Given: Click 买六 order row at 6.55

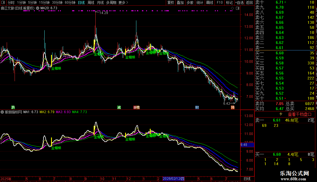Looking at the screenshot, I should click(285, 78).
